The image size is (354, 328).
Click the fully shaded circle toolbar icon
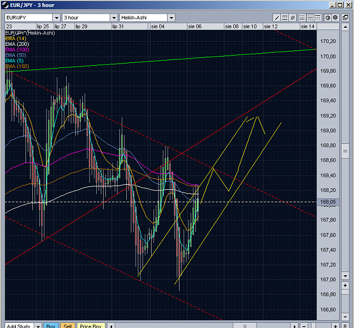(x=335, y=18)
